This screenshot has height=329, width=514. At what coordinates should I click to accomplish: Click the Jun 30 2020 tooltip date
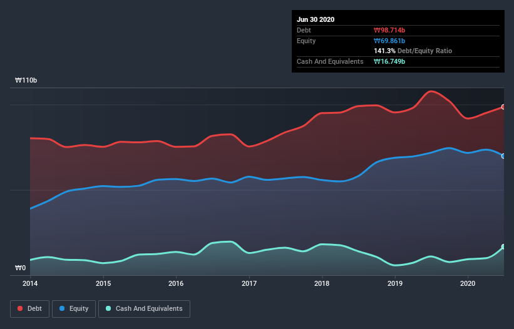[x=316, y=19]
